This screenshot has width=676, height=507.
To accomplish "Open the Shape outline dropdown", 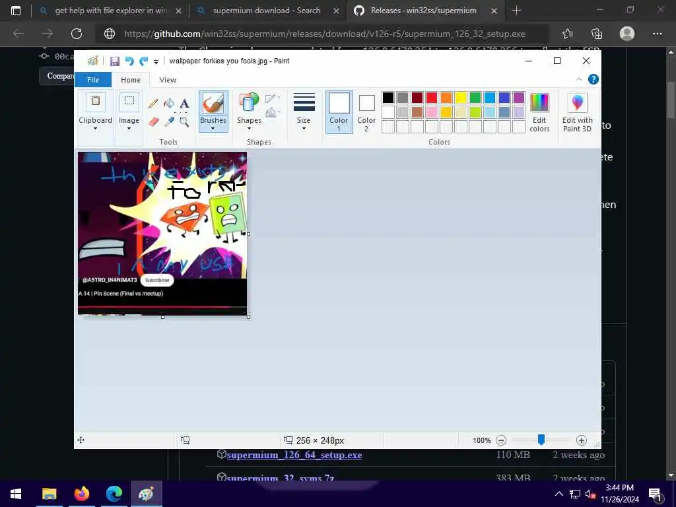I will pyautogui.click(x=272, y=99).
